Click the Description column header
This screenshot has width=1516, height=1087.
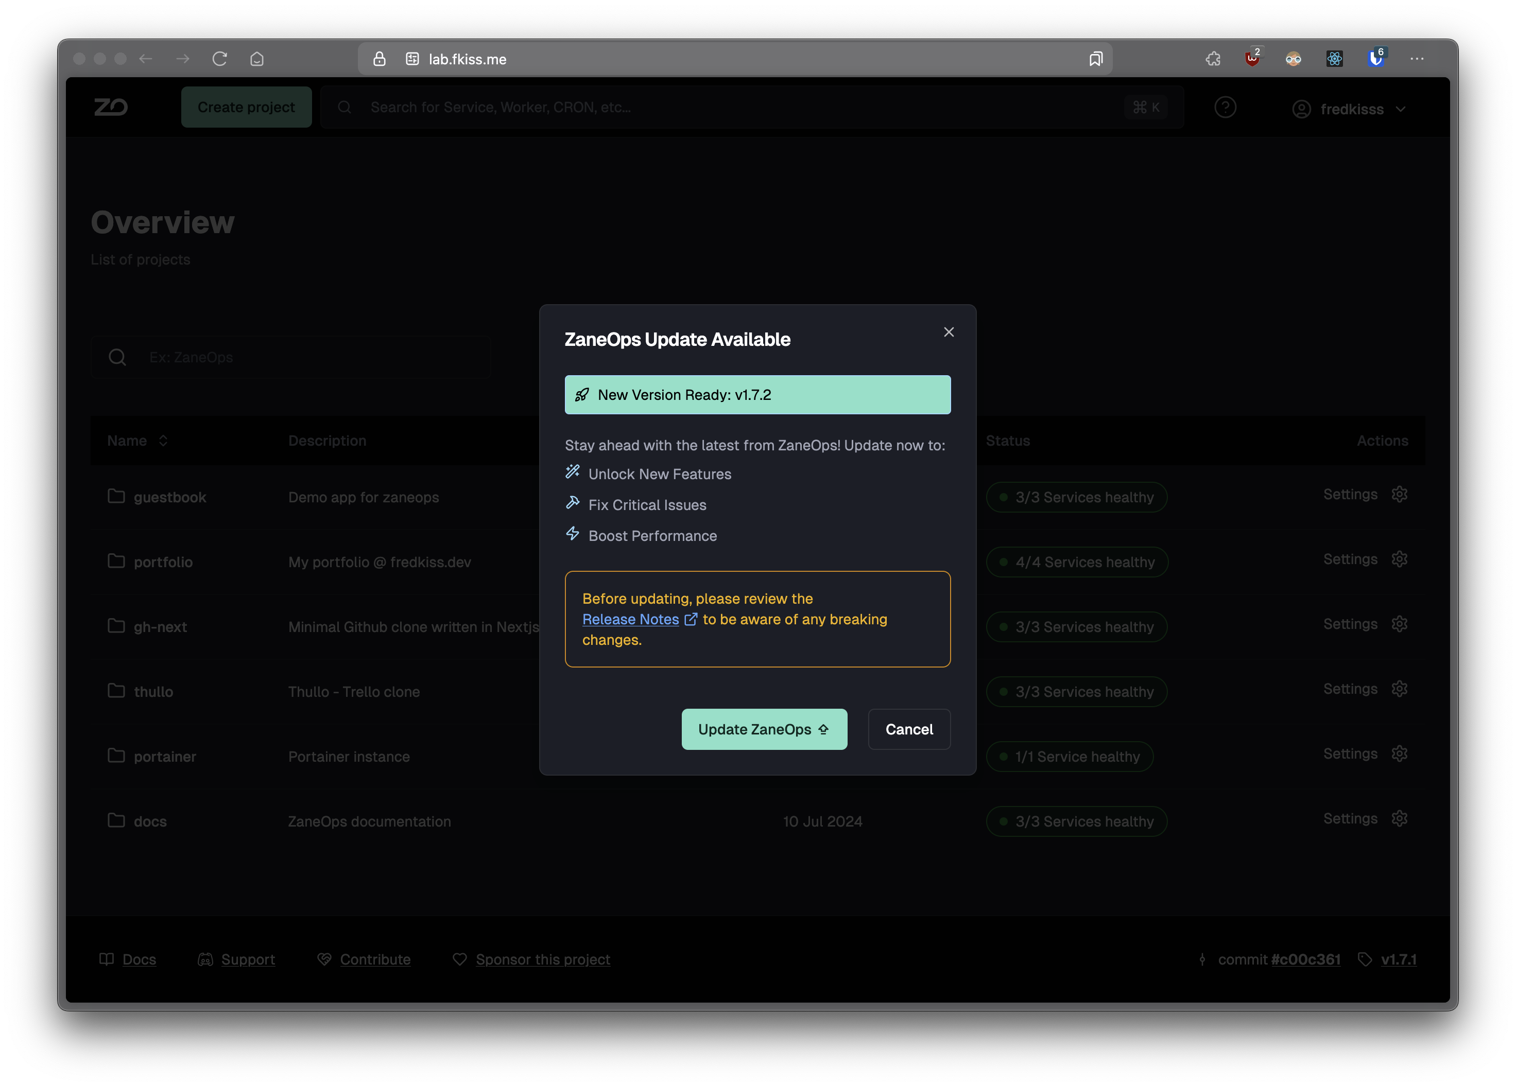327,440
